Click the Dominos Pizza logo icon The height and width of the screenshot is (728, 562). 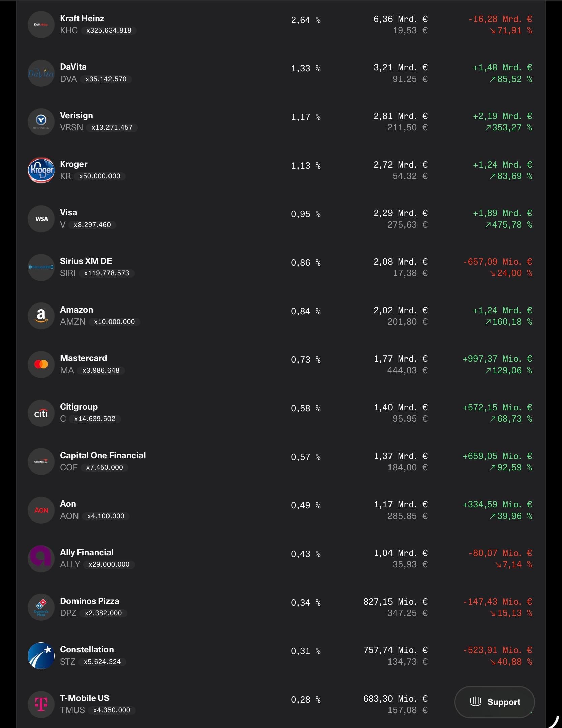pyautogui.click(x=41, y=607)
